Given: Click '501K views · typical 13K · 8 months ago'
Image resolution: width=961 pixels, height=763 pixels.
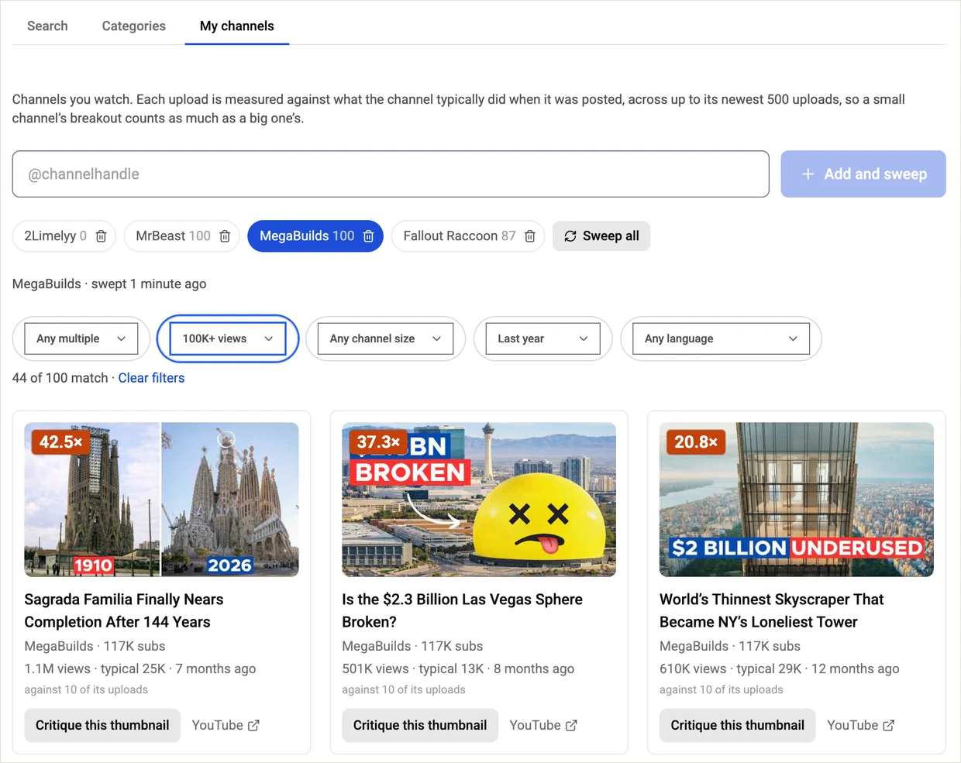Looking at the screenshot, I should pyautogui.click(x=459, y=668).
